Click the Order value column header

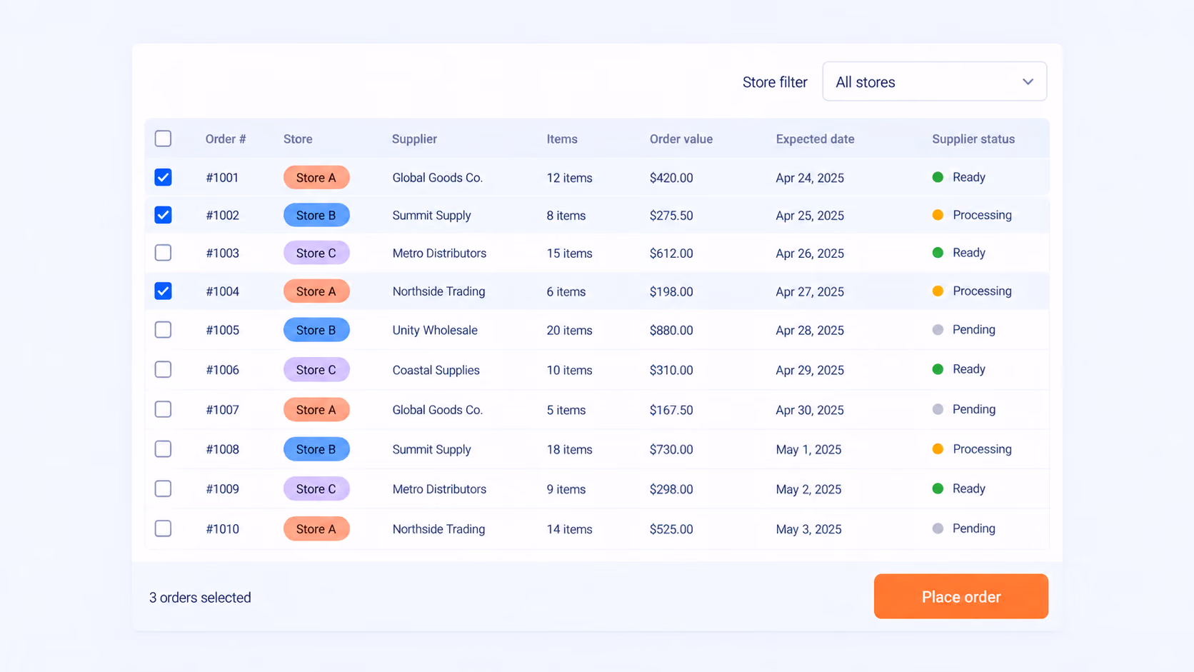[x=681, y=139]
